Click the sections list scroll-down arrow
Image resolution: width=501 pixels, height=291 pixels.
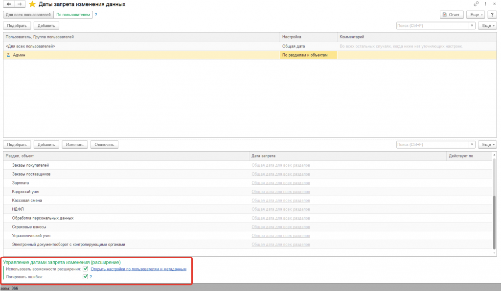[494, 253]
